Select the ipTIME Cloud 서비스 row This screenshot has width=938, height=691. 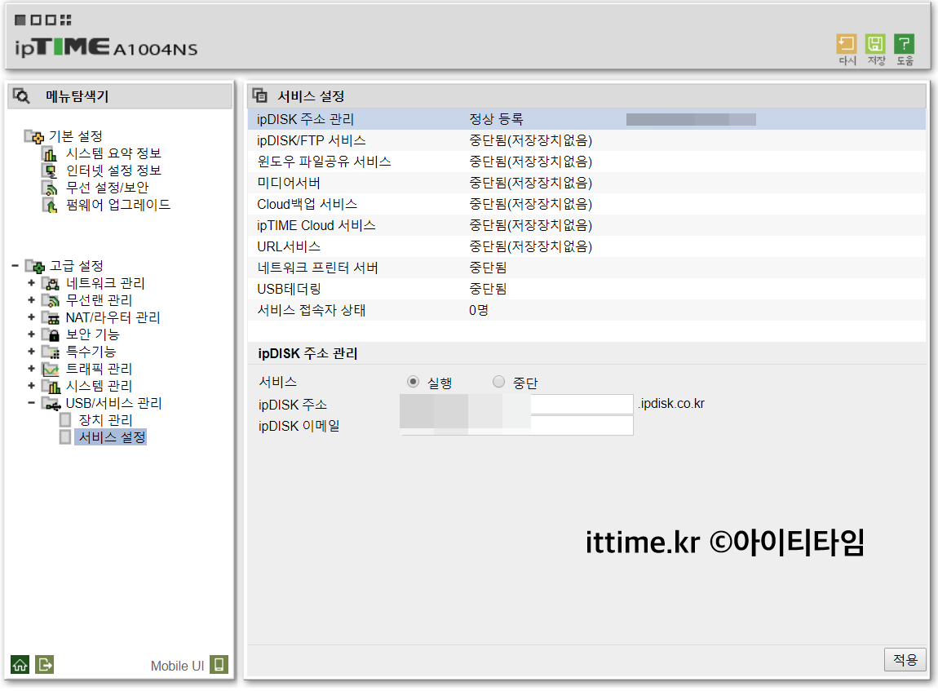coord(586,226)
